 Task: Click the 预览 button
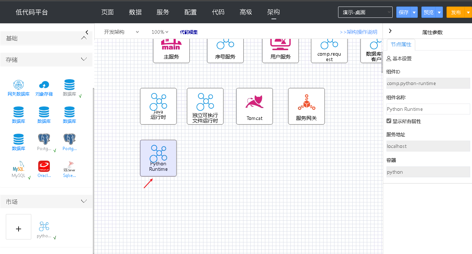(429, 12)
